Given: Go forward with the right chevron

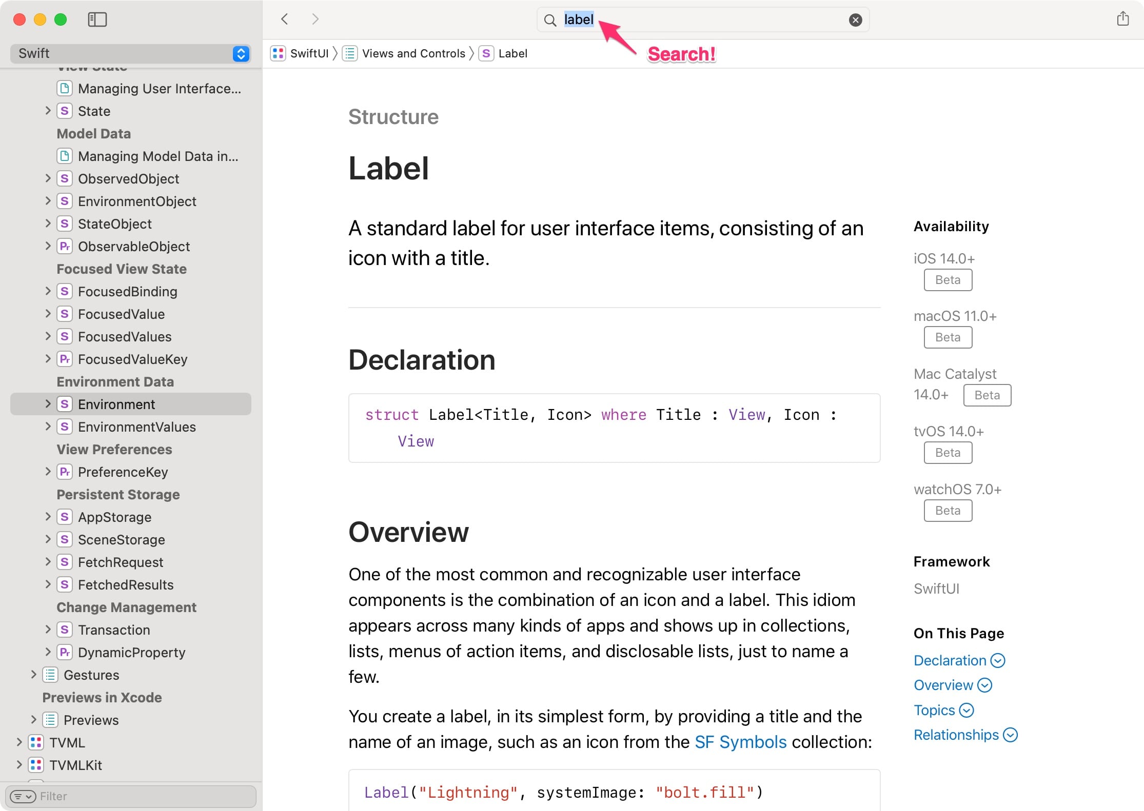Looking at the screenshot, I should [x=315, y=19].
